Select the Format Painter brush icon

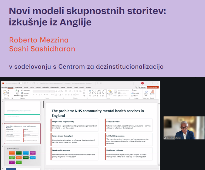point(8,96)
